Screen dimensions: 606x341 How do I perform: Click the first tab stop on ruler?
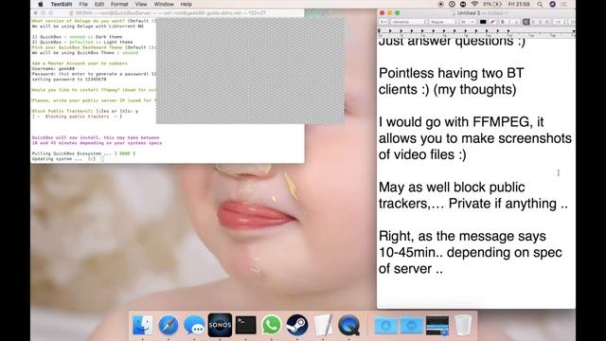point(390,31)
